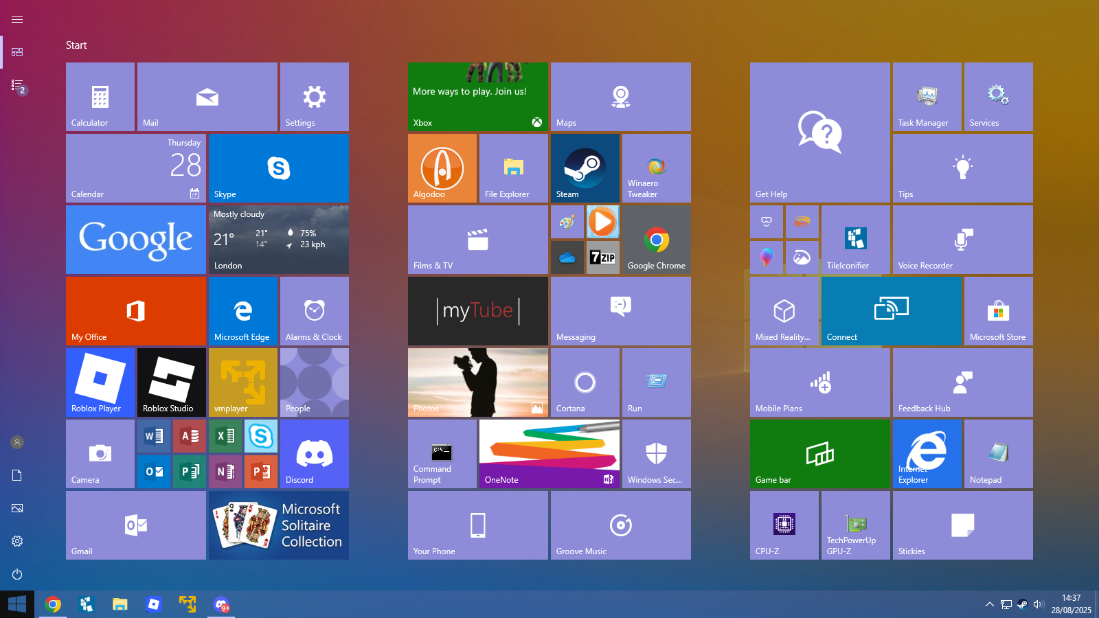1099x618 pixels.
Task: Launch Google Chrome tile
Action: 657,240
